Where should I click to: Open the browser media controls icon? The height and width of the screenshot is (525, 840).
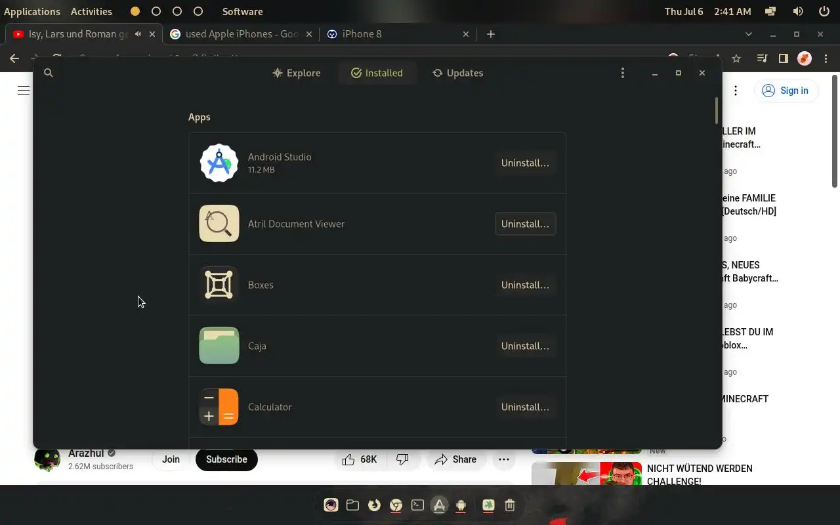[762, 58]
